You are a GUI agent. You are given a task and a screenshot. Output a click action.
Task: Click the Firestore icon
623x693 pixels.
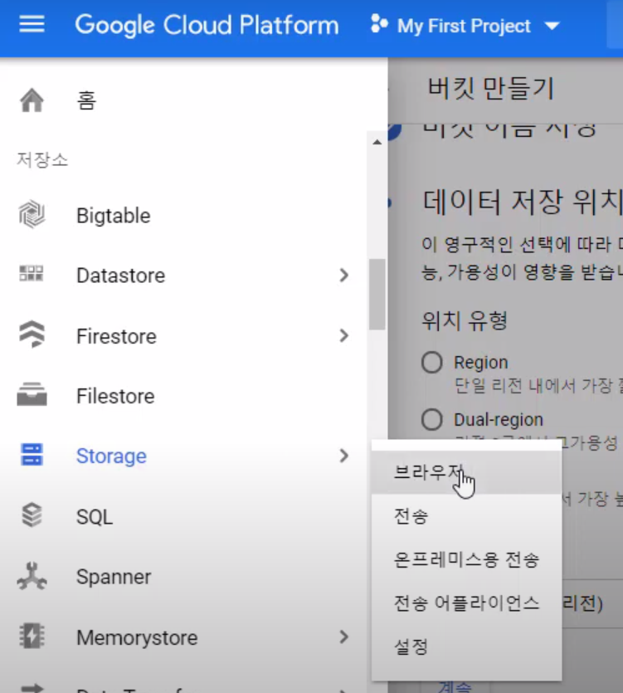point(32,334)
